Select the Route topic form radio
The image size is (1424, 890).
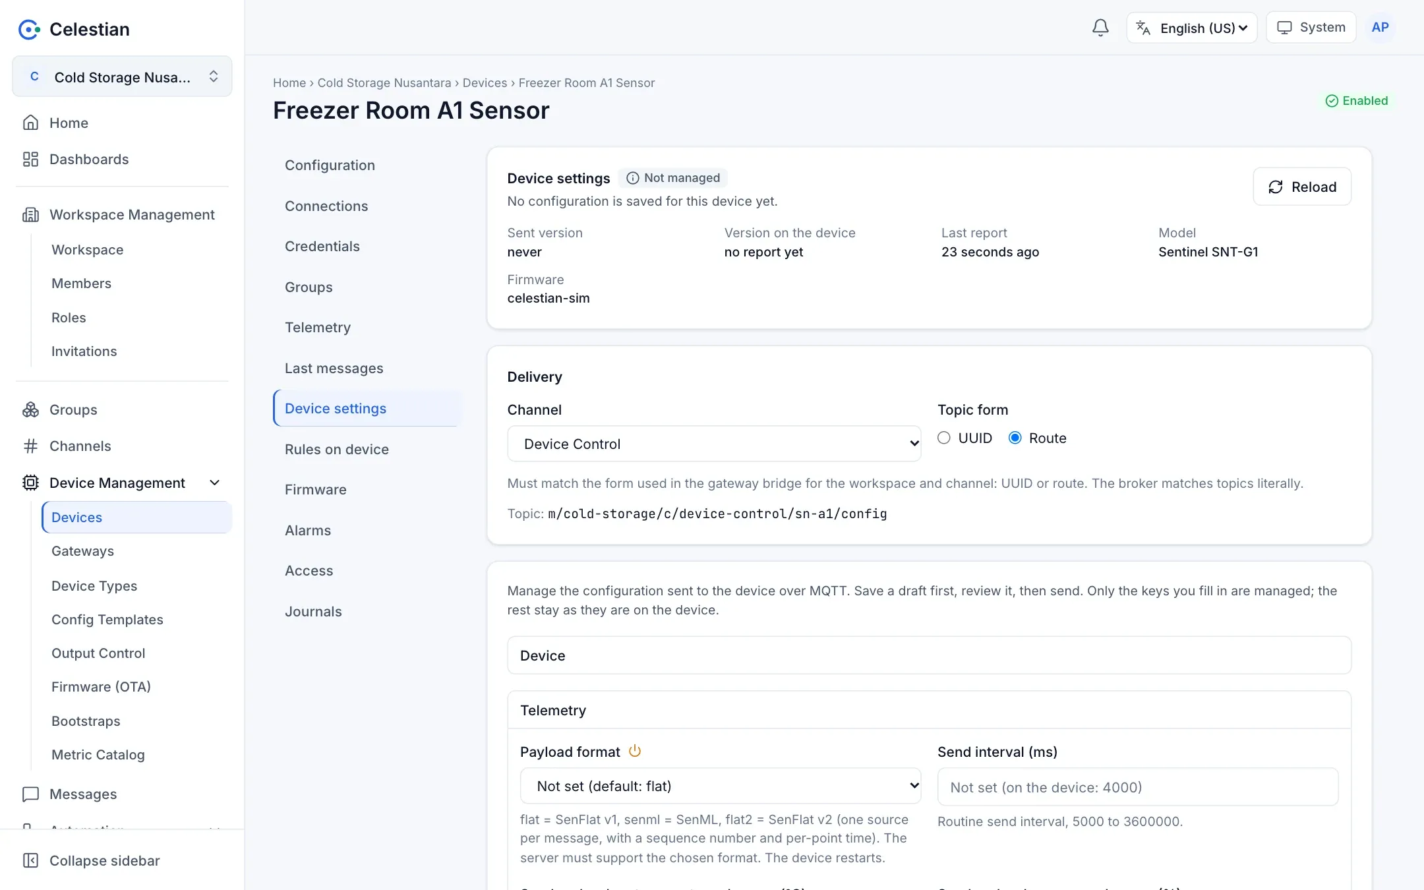[x=1015, y=438]
